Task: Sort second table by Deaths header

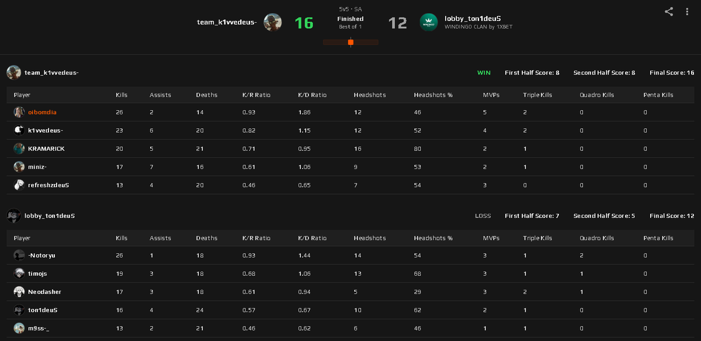Action: point(207,238)
